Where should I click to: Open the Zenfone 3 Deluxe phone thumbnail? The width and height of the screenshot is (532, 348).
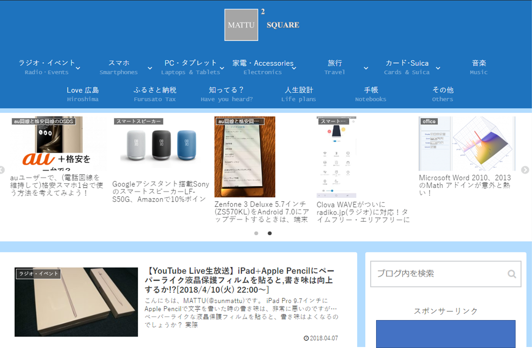[x=245, y=157]
